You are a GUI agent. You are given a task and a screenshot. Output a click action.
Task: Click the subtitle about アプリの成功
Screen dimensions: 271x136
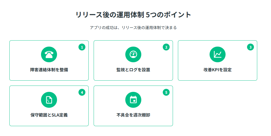pos(133,28)
